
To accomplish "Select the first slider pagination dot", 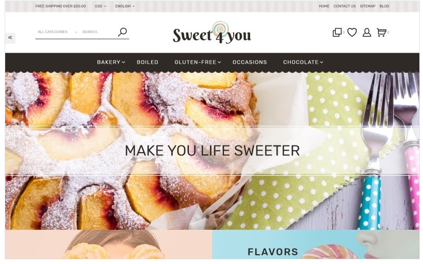I will pos(207,216).
